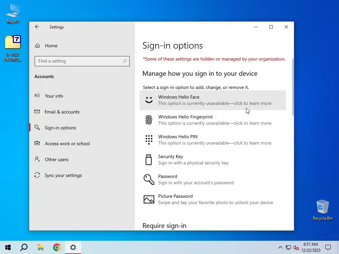Open the Action Center notifications
339x254 pixels.
point(328,247)
